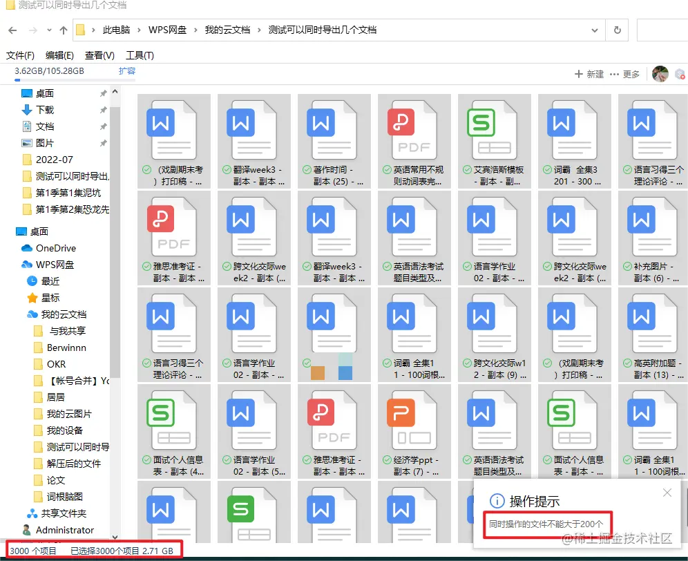This screenshot has width=688, height=561.
Task: Open 共享文件夹 from the sidebar
Action: (61, 513)
